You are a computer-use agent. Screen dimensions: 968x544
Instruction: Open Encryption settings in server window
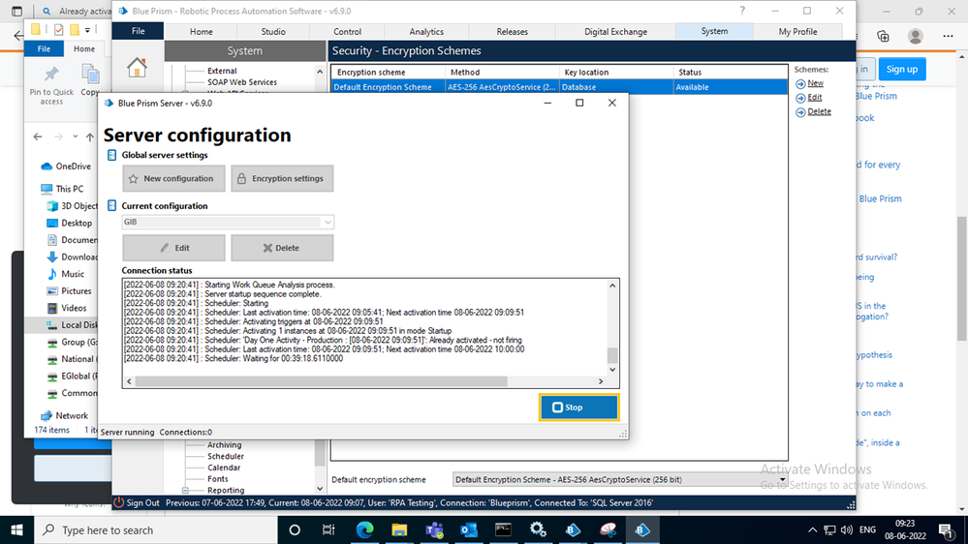pyautogui.click(x=282, y=178)
